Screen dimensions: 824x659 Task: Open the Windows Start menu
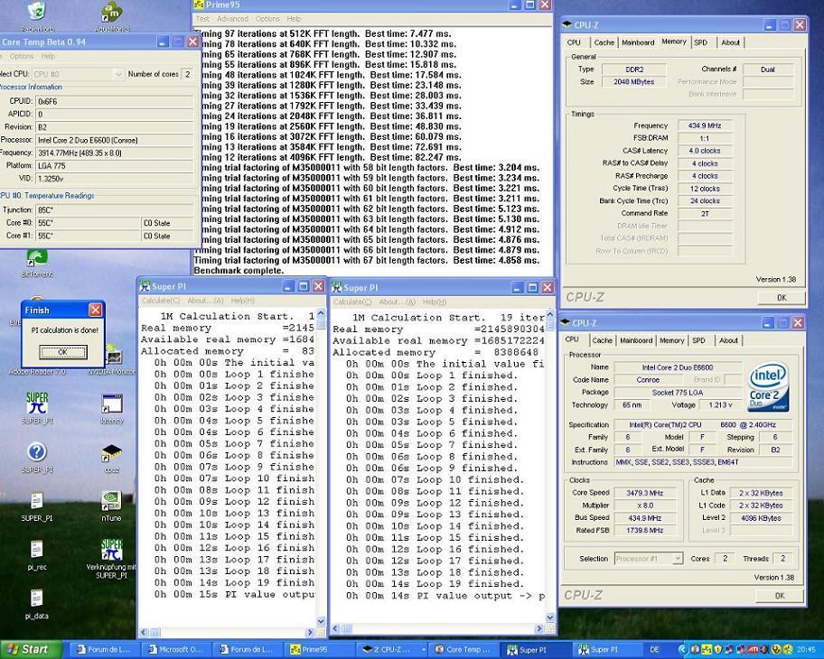(x=31, y=650)
